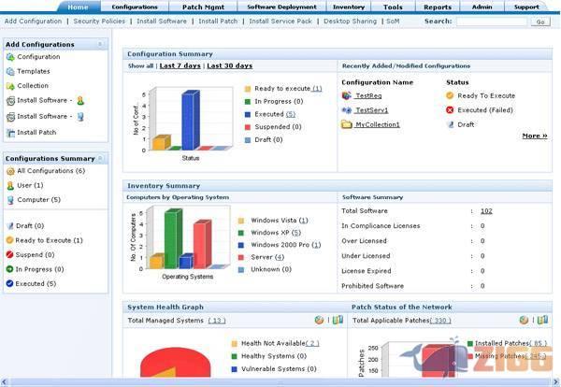Collapse the Configurations Summary panel
Image resolution: width=561 pixels, height=387 pixels.
(x=101, y=158)
